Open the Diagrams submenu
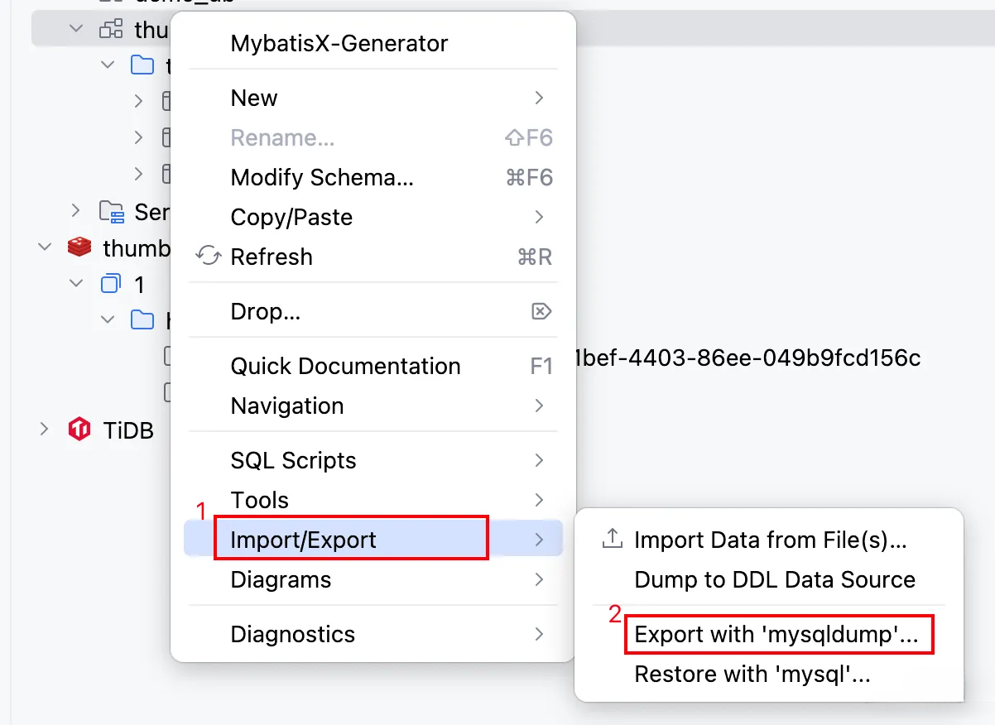Screen dimensions: 995x725 [373, 579]
